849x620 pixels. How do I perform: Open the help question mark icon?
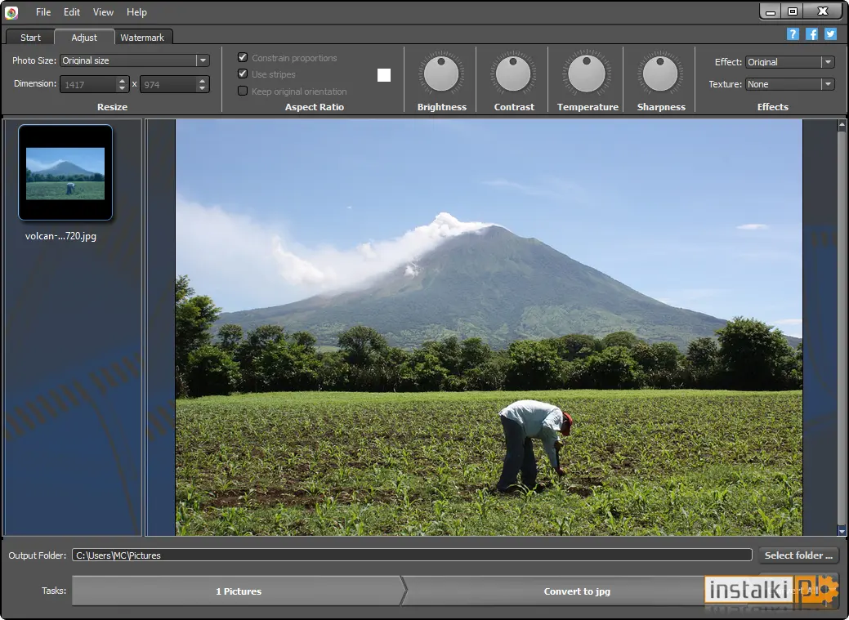pos(793,34)
